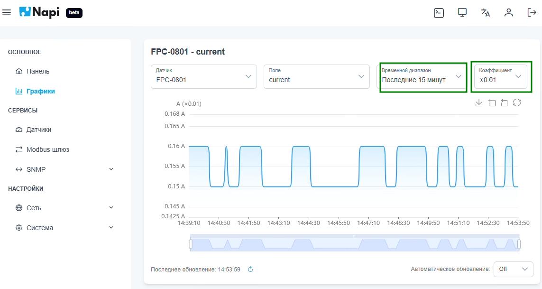Download chart as image icon
Image resolution: width=542 pixels, height=289 pixels.
pyautogui.click(x=479, y=103)
